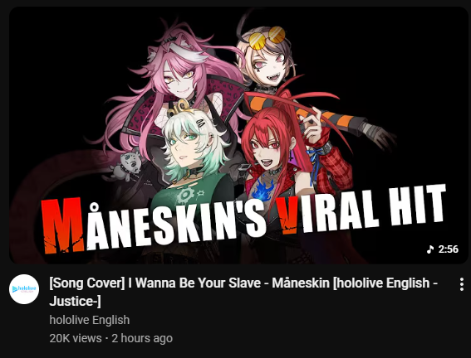This screenshot has height=358, width=471.
Task: Click the 2:56 duration badge
Action: click(443, 249)
